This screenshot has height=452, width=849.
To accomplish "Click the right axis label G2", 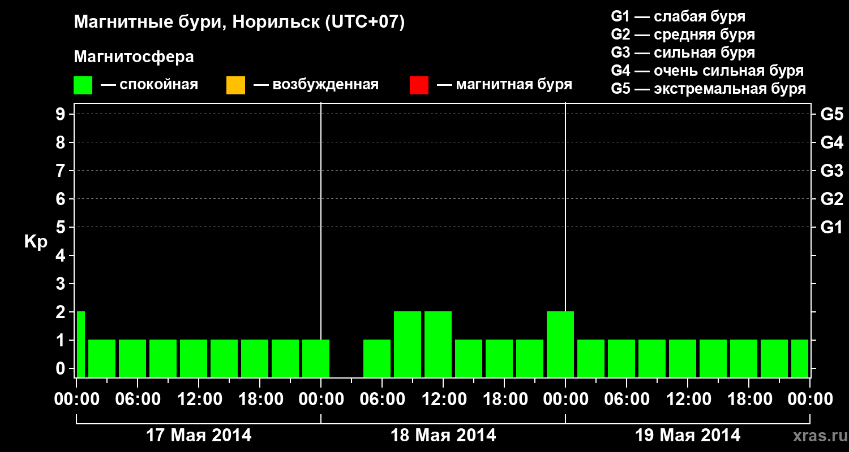I will pos(831,199).
